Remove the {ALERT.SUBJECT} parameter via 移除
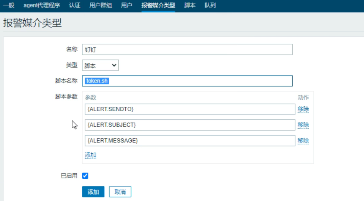The height and width of the screenshot is (201, 364). tap(303, 125)
